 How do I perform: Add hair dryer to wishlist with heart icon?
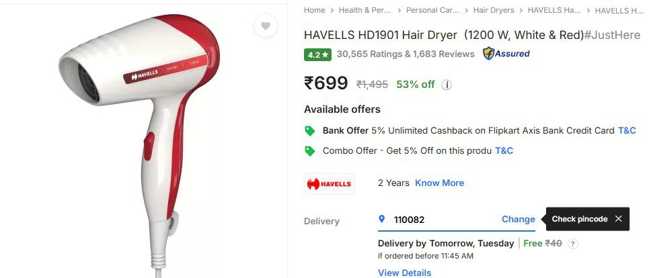[265, 26]
